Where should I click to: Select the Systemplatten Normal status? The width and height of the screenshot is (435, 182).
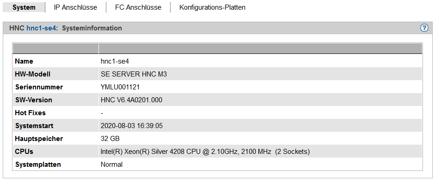coord(111,164)
